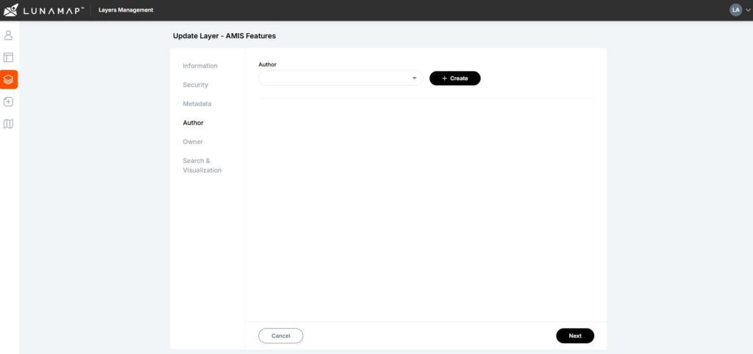This screenshot has height=354, width=753.
Task: Click the Lunamap logo
Action: (44, 10)
